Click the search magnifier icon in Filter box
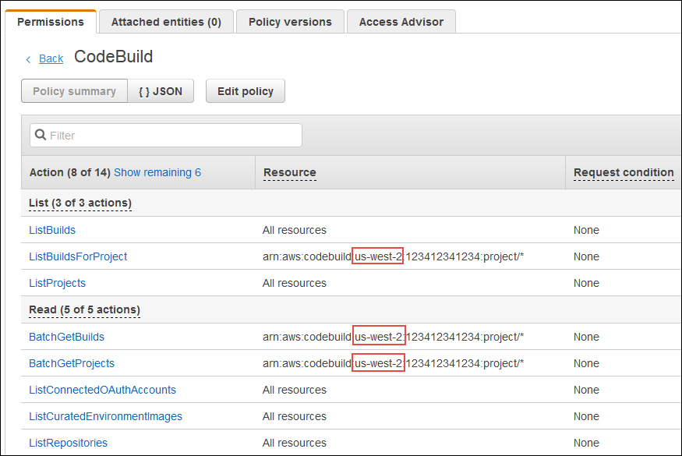This screenshot has width=682, height=456. point(40,135)
